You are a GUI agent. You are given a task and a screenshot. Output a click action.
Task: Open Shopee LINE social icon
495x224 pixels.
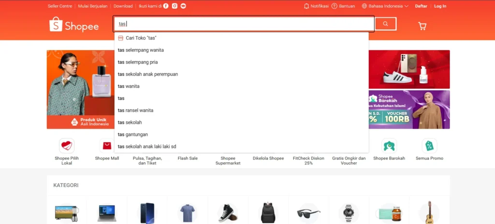tap(183, 6)
